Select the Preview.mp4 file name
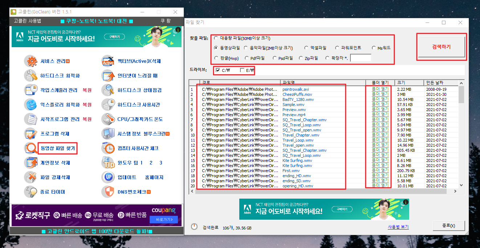Viewport: 480px width, 248px height. click(x=294, y=115)
